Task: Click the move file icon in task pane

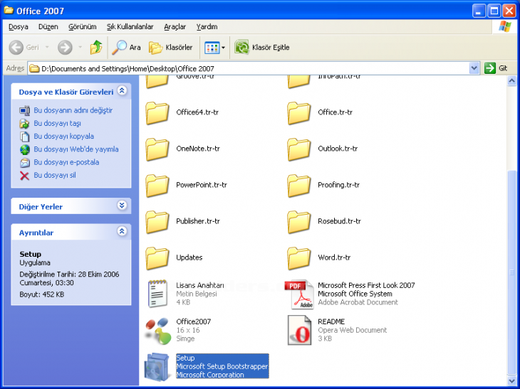Action: tap(24, 124)
